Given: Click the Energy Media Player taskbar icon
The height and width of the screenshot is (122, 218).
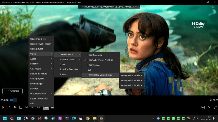Looking at the screenshot, I should click(101, 118).
